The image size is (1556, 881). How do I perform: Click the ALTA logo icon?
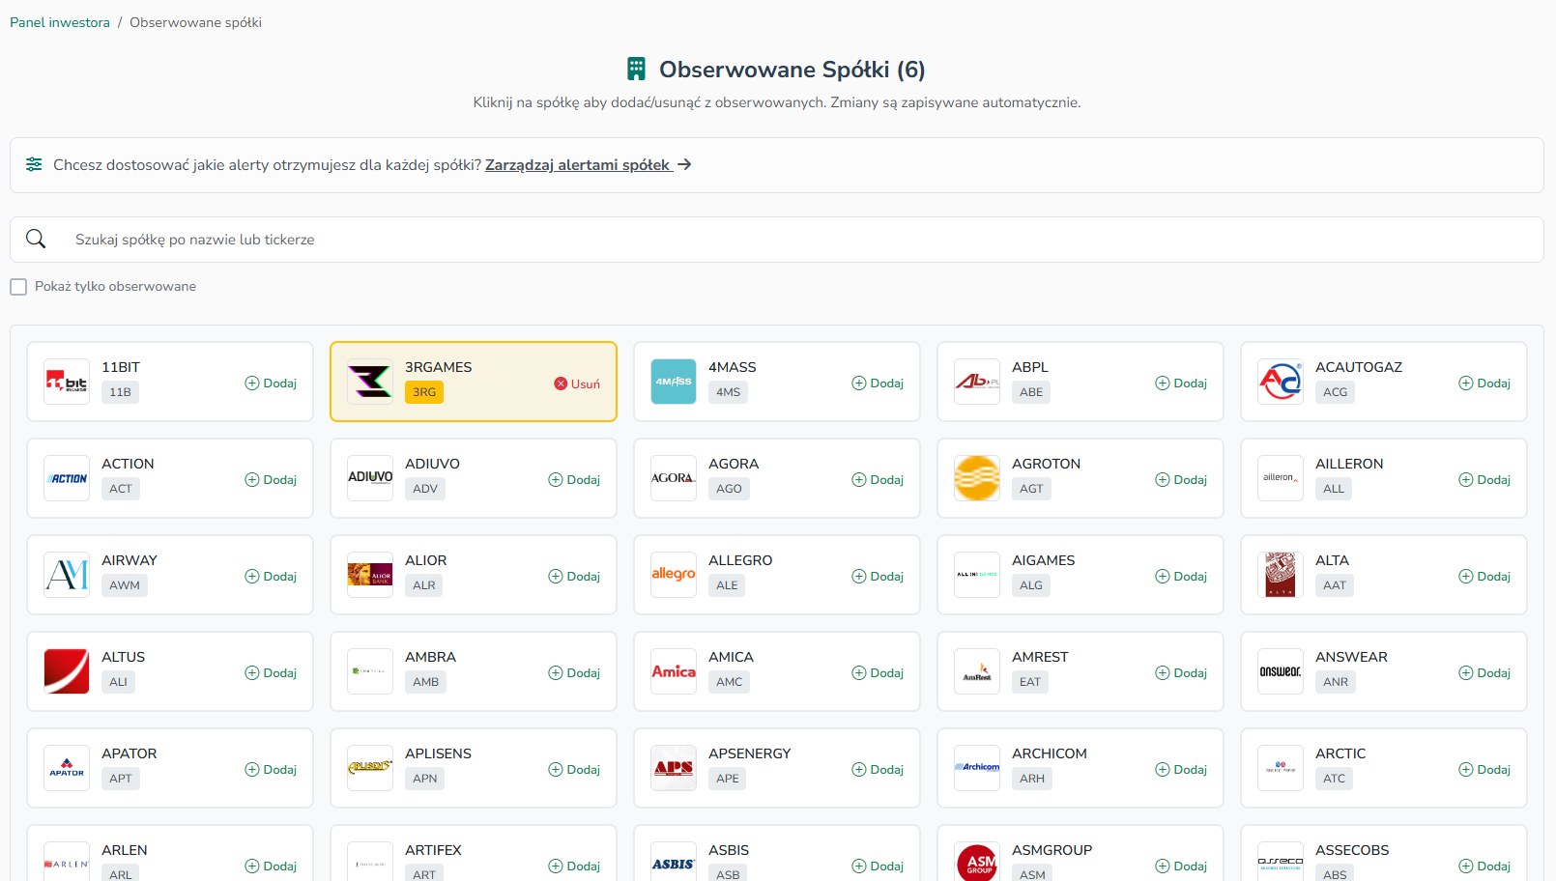coord(1281,575)
